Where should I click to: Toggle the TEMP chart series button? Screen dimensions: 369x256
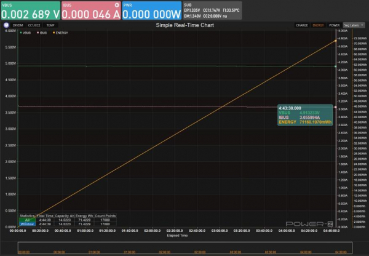tap(50, 25)
